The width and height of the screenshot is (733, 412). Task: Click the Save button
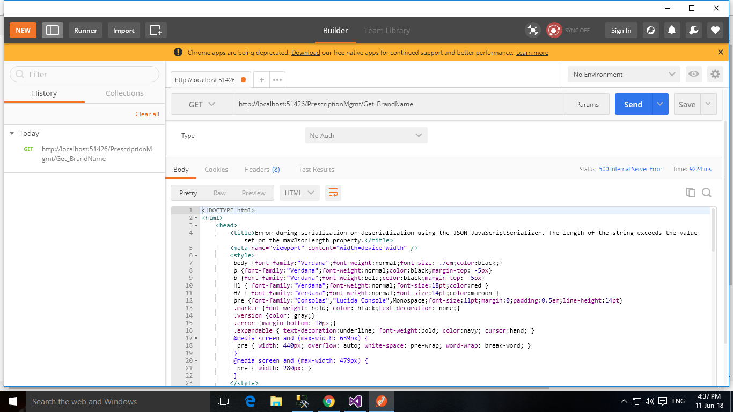click(x=687, y=105)
